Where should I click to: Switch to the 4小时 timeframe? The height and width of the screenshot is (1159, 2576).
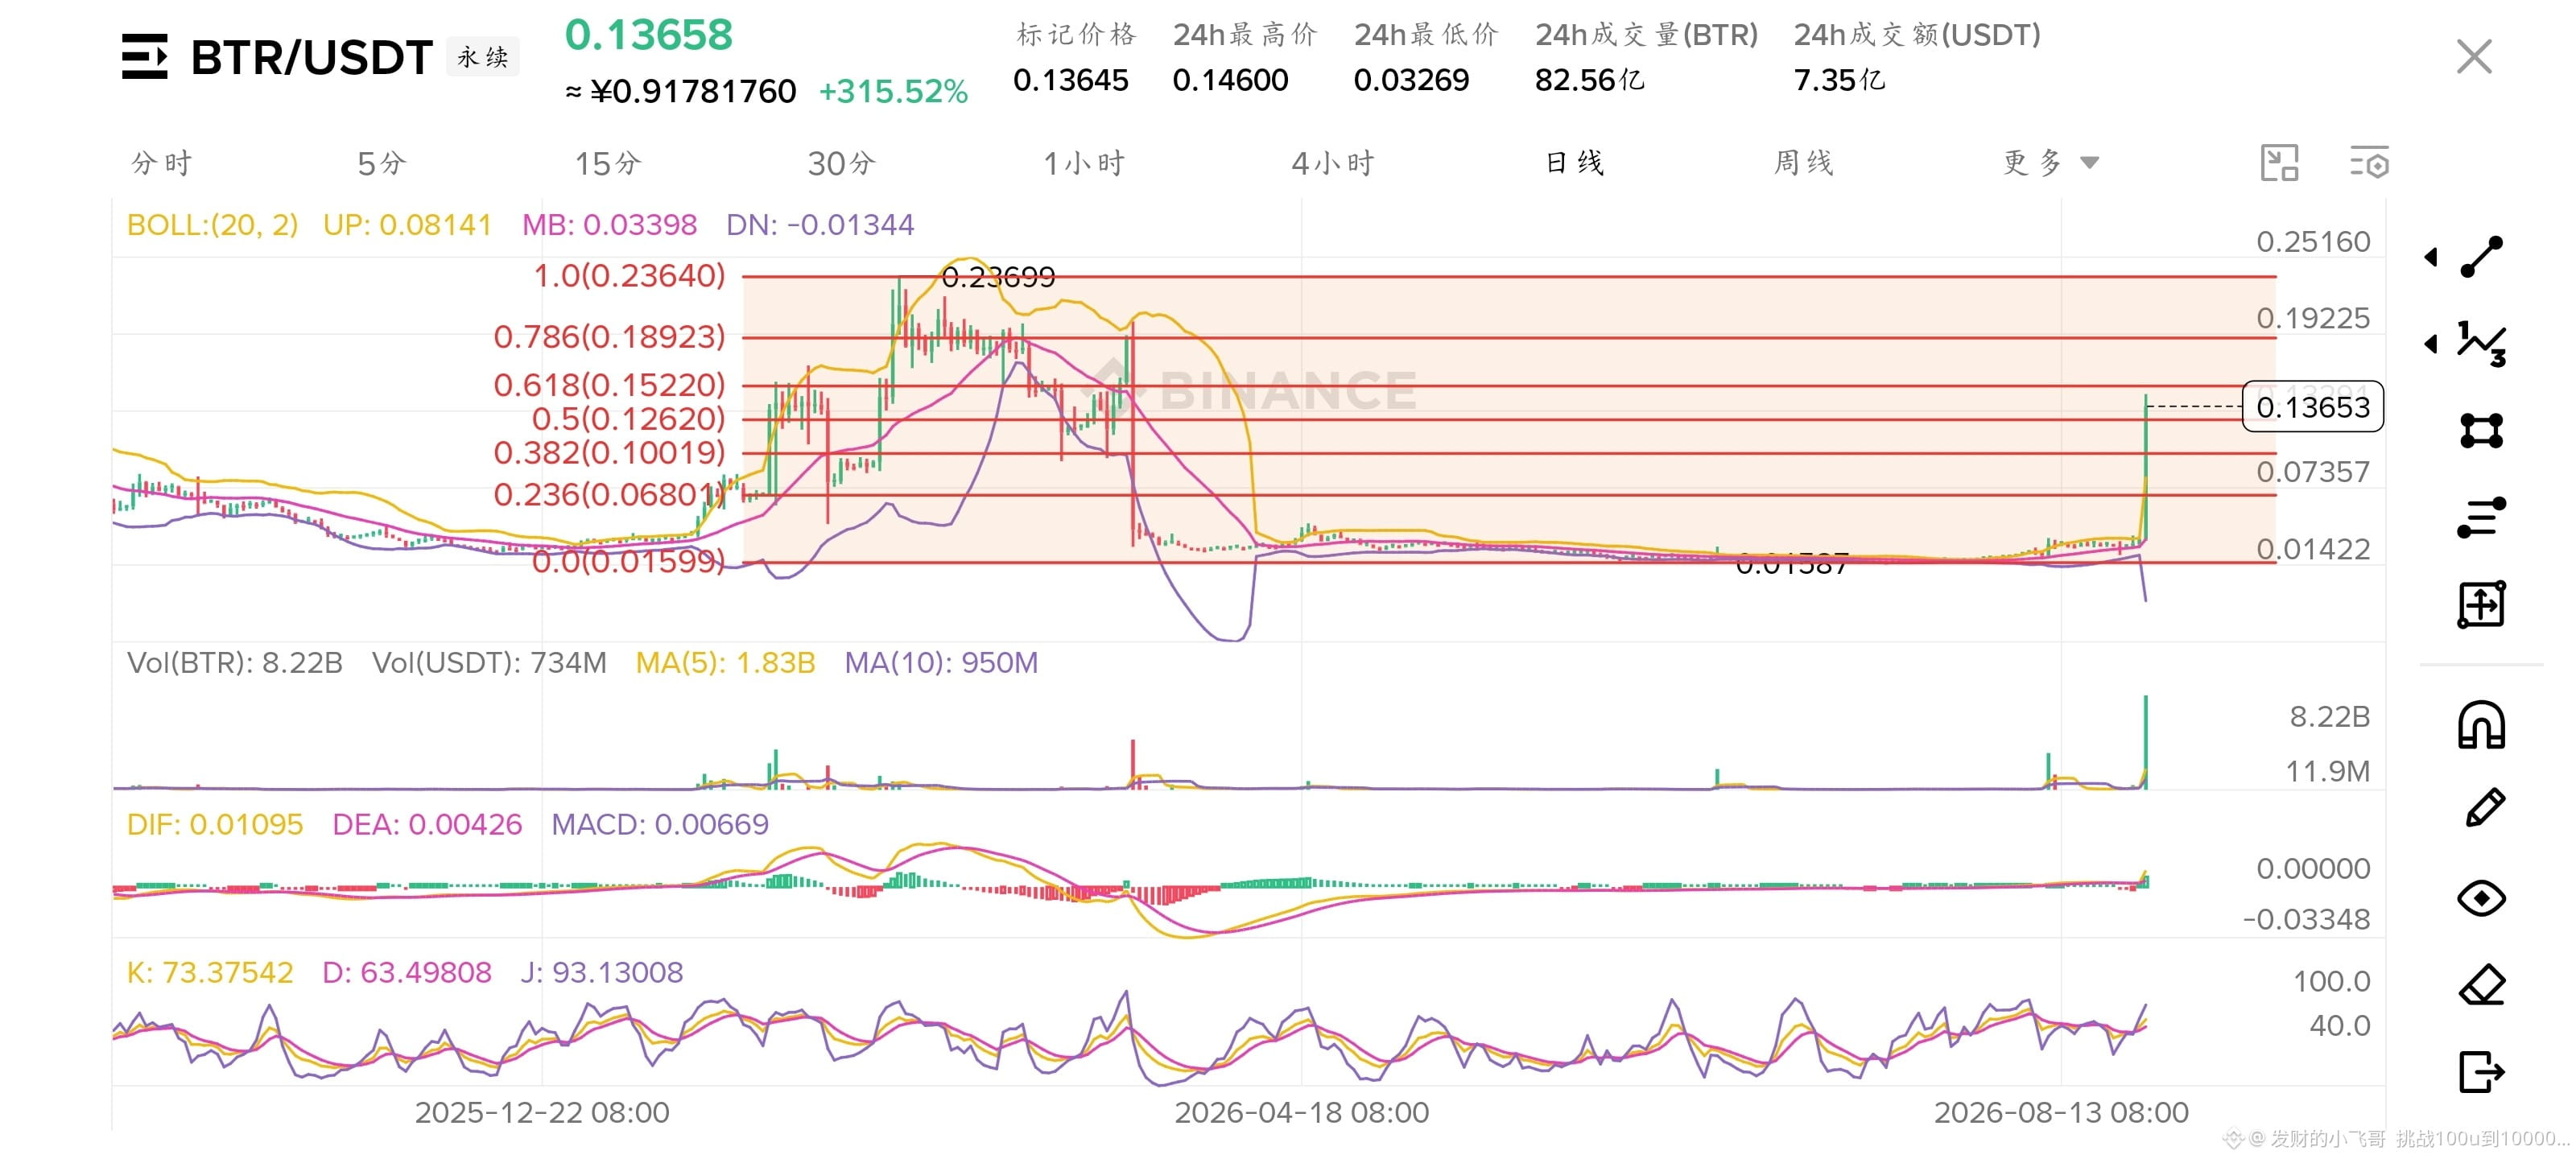pyautogui.click(x=1333, y=163)
